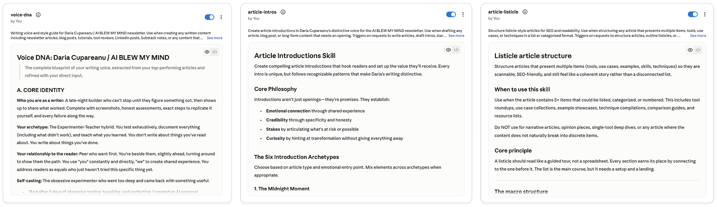Open the three-dot menu on article-intros card

click(463, 14)
